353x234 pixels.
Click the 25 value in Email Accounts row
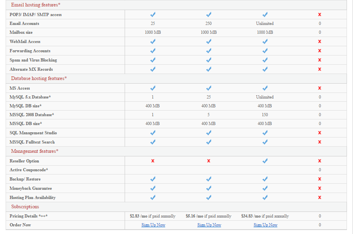pyautogui.click(x=153, y=23)
